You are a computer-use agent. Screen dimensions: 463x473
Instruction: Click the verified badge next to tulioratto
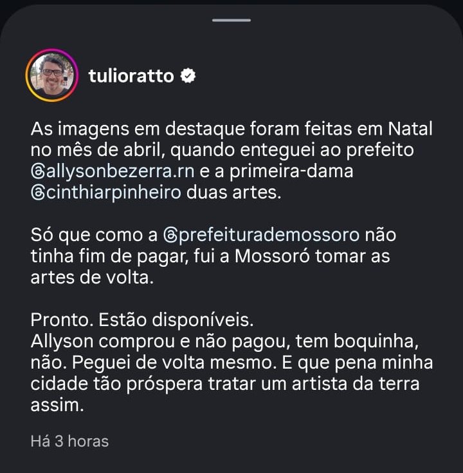pyautogui.click(x=188, y=76)
